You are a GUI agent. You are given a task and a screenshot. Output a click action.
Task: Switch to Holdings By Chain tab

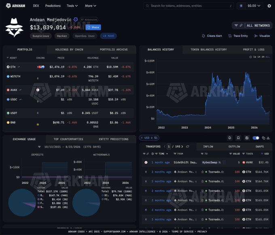point(69,50)
